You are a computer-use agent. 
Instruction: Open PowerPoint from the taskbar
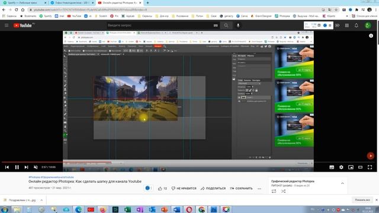click(165, 209)
